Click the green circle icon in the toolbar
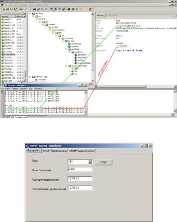This screenshot has height=222, width=177. point(73,9)
